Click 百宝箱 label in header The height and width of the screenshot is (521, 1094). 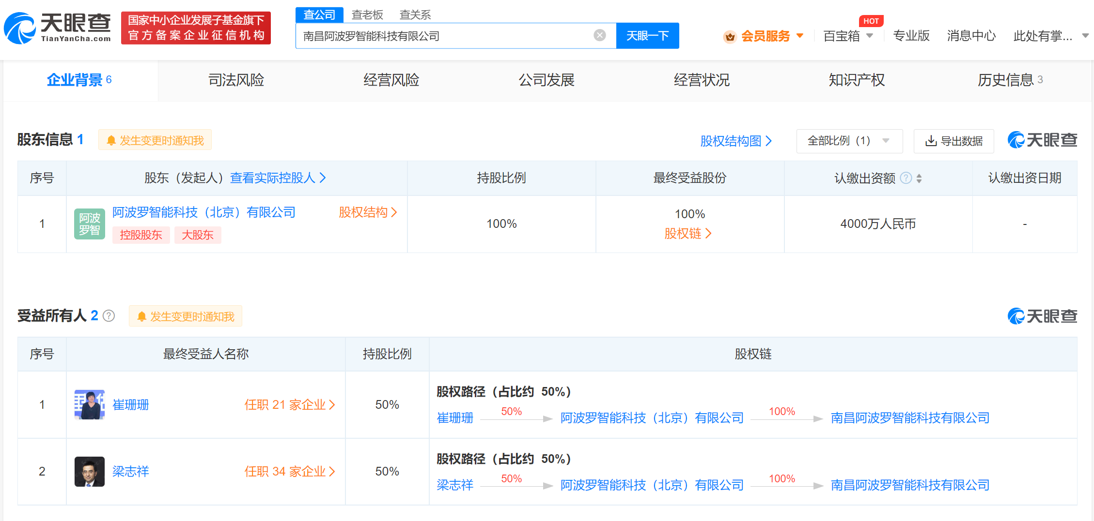click(x=842, y=36)
